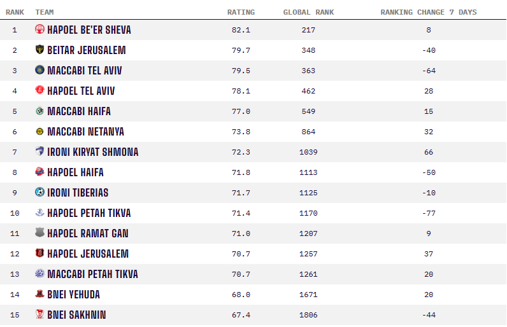The image size is (507, 327).
Task: Open Hapoel Petah Tikva team link
Action: tap(89, 213)
